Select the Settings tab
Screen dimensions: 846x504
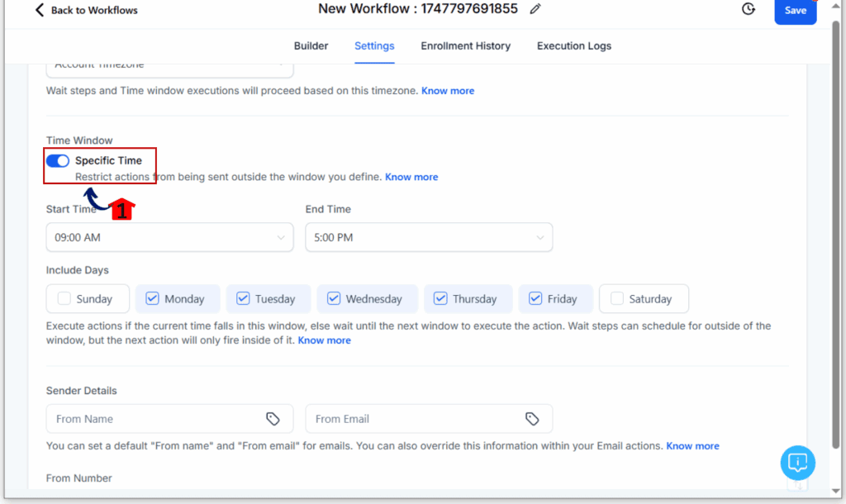tap(374, 46)
